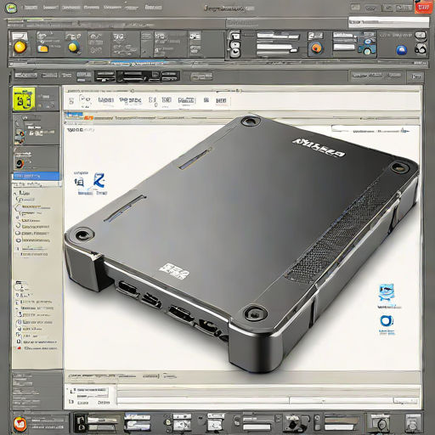The height and width of the screenshot is (435, 435).
Task: Click the blue ring icon beside the device
Action: coord(387,321)
